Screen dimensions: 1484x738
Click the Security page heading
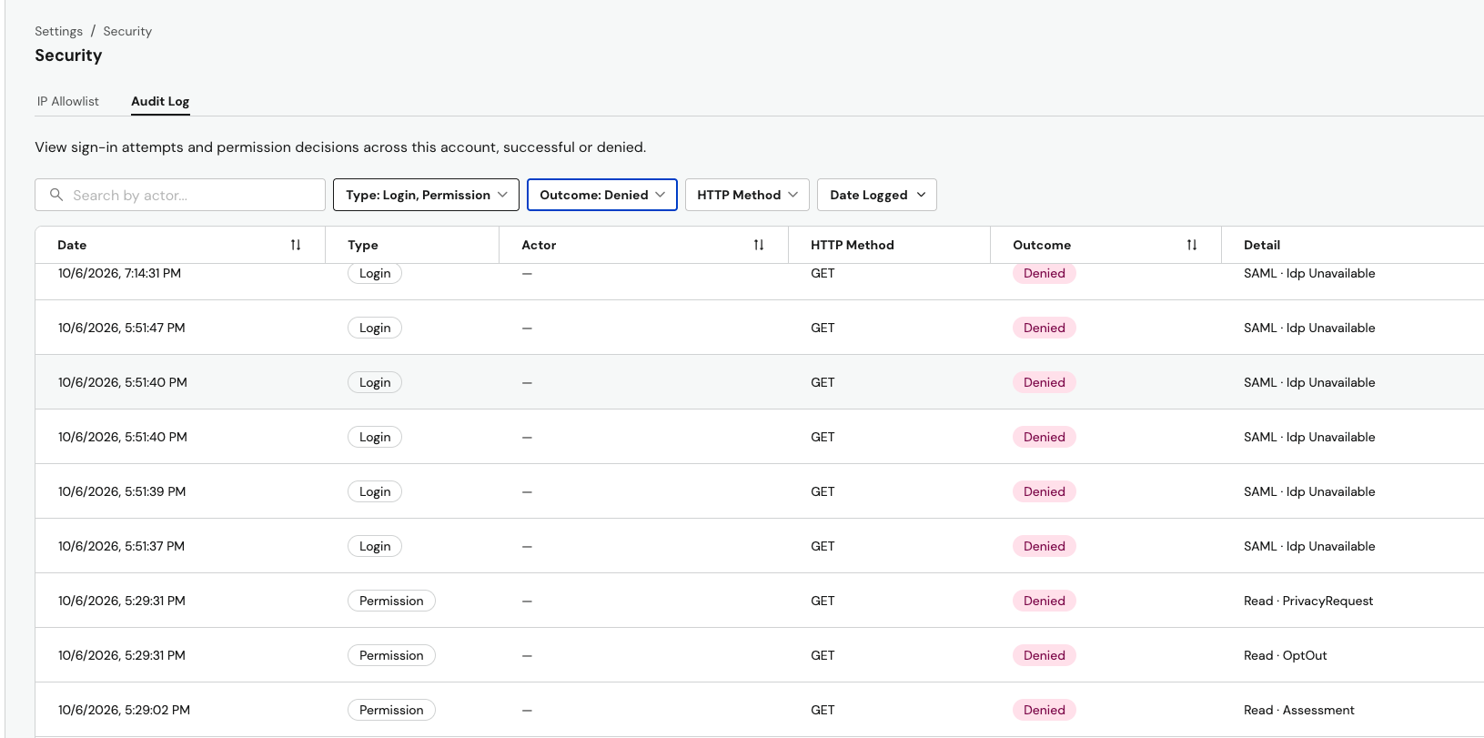[x=68, y=56]
